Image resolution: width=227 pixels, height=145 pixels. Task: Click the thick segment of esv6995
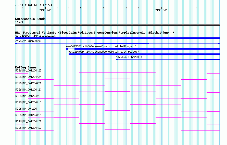tap(121, 43)
